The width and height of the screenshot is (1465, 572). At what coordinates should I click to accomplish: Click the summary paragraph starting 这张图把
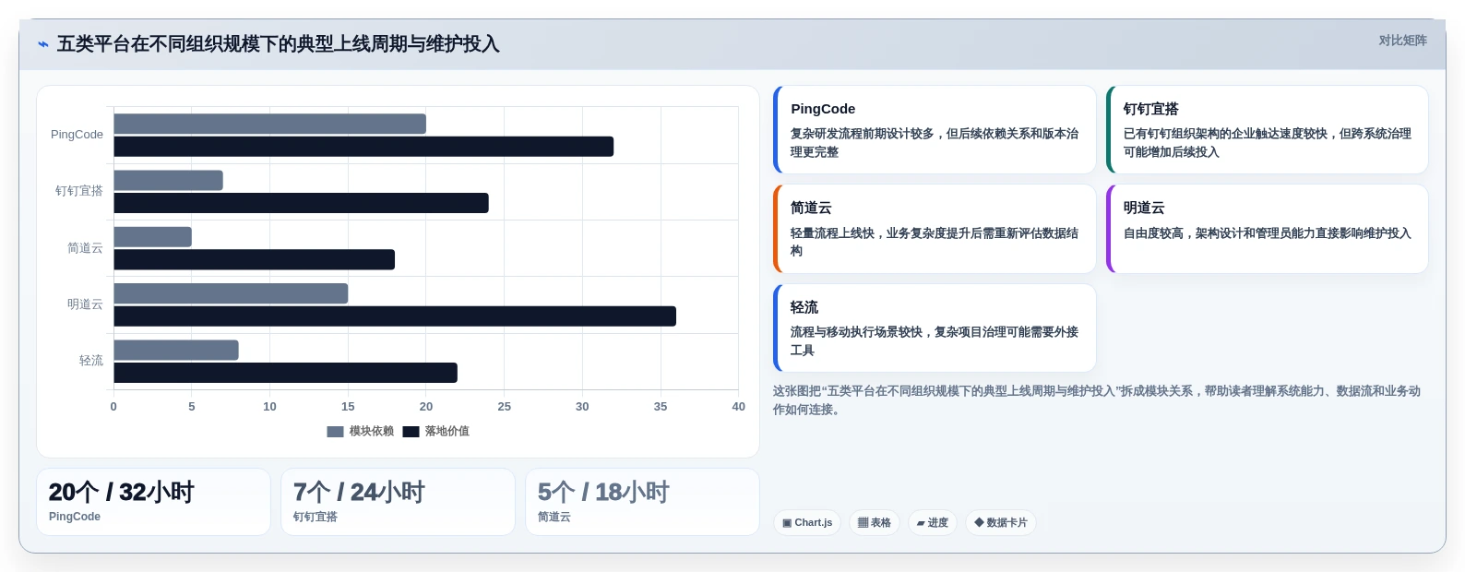tap(1097, 400)
